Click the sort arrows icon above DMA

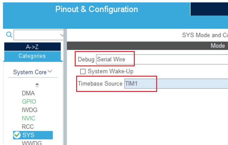pos(37,85)
